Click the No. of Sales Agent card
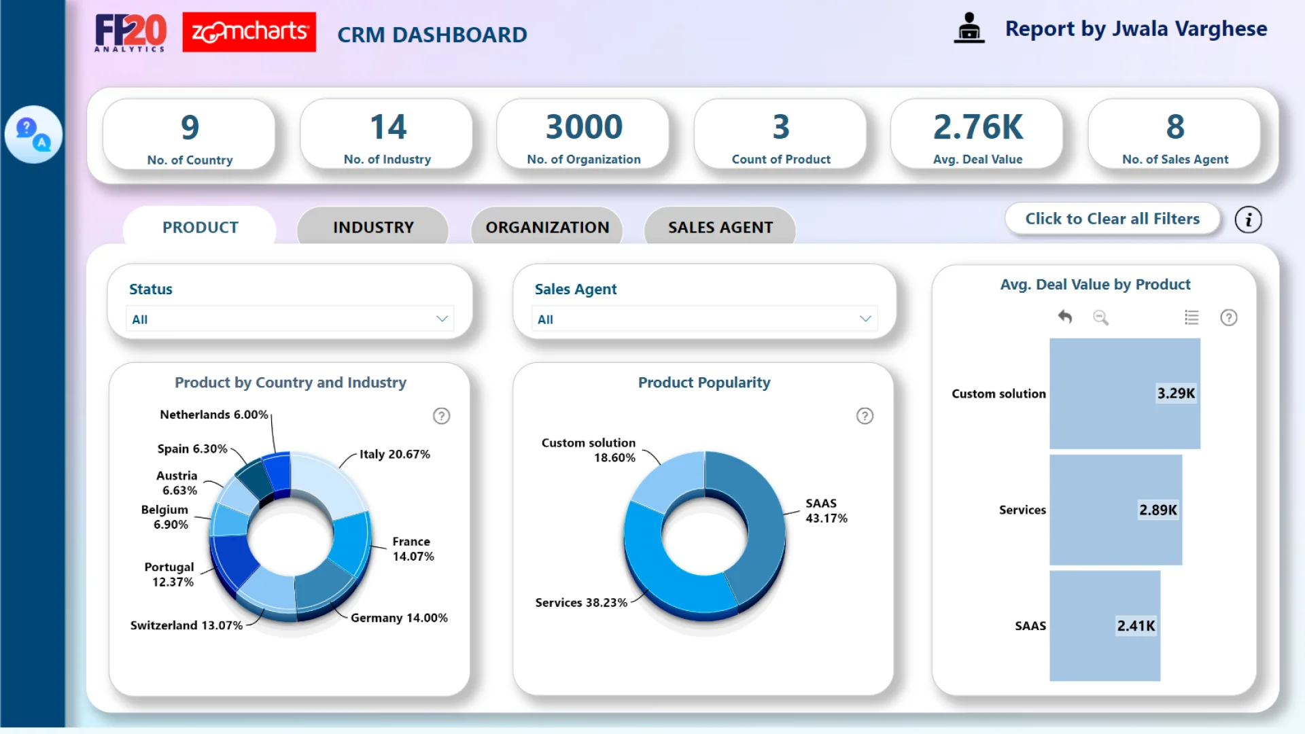1305x734 pixels. (1175, 135)
